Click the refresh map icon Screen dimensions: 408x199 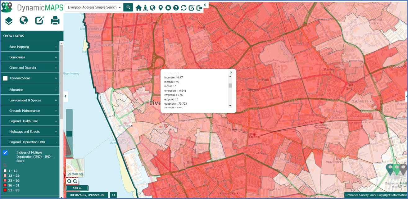184,8
